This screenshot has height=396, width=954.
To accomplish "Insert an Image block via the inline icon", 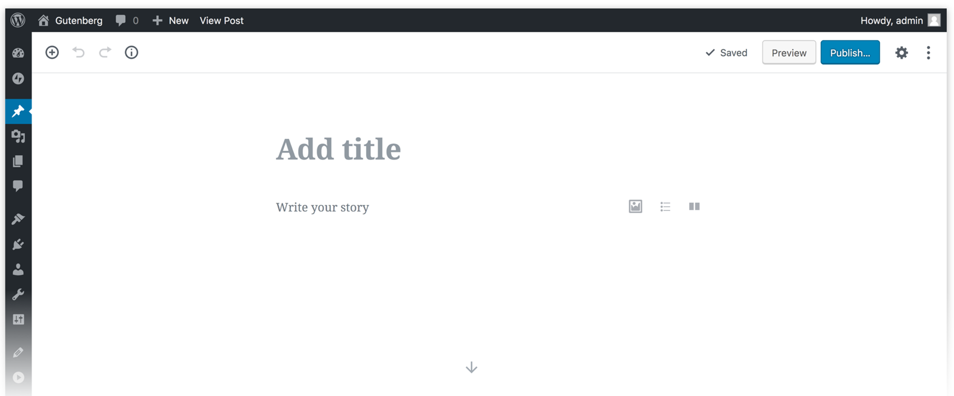I will pyautogui.click(x=634, y=206).
